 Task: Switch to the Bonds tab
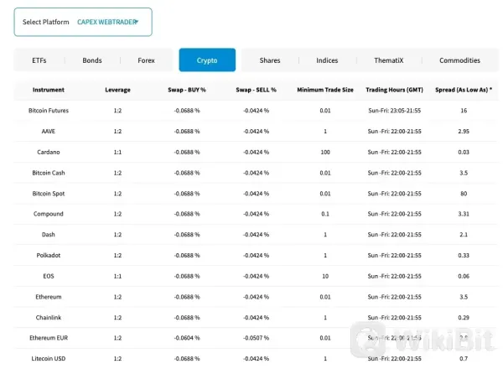(92, 60)
